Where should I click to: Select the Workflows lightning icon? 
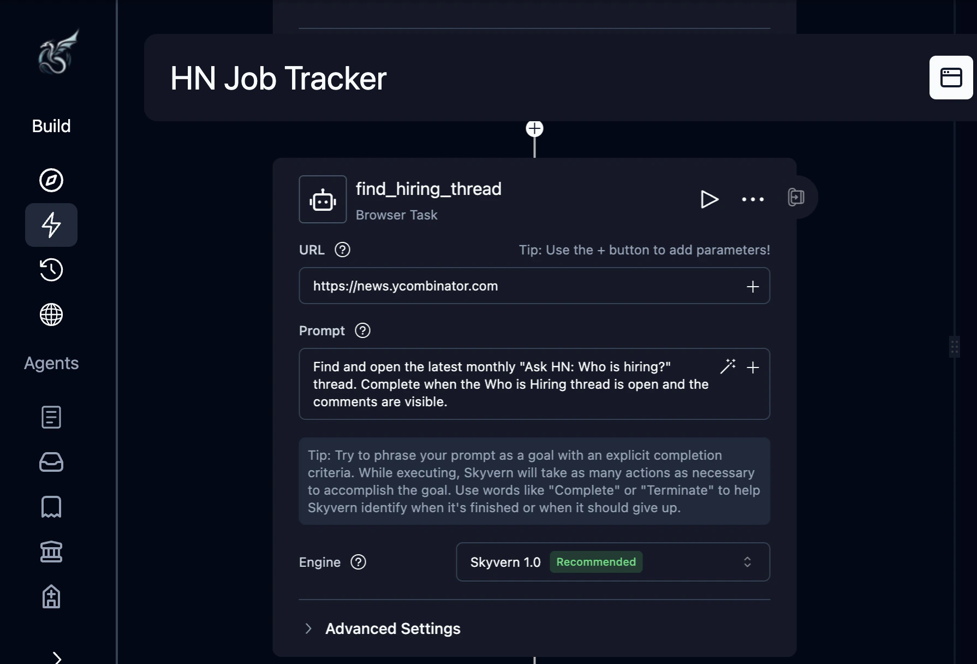pyautogui.click(x=51, y=225)
